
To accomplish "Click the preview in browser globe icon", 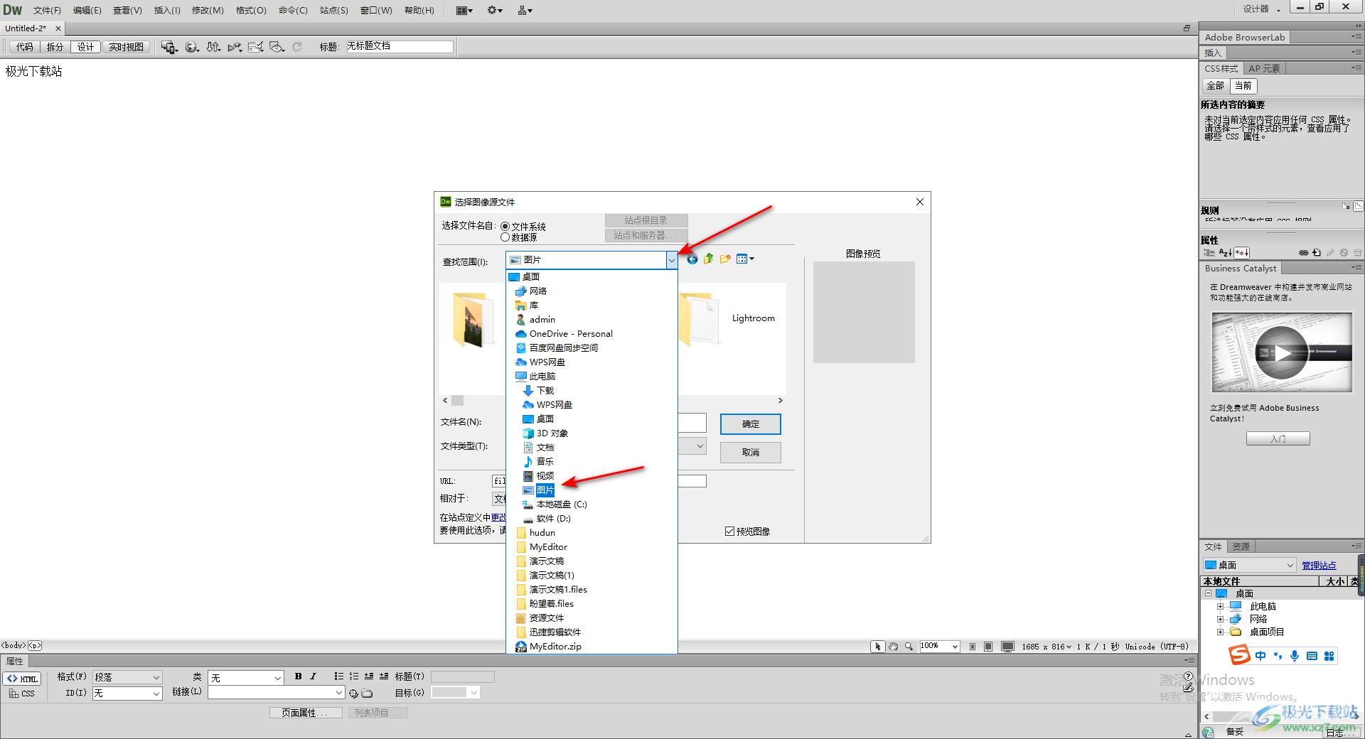I will click(192, 47).
